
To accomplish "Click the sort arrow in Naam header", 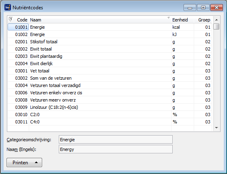I will [169, 18].
